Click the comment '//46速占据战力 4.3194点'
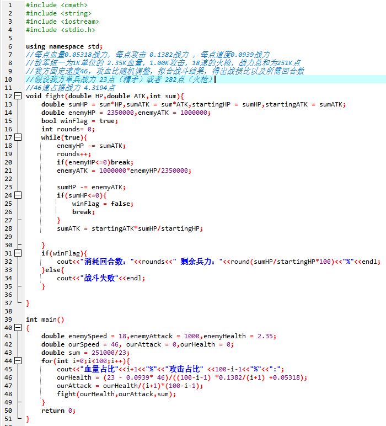 [x=71, y=88]
